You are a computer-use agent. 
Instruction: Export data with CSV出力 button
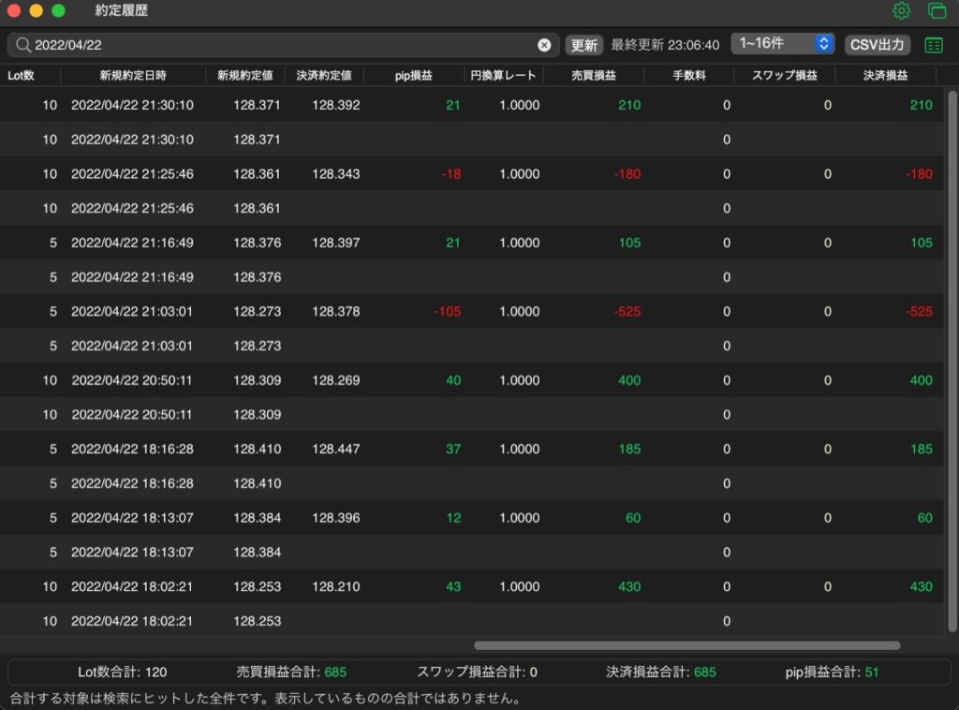tap(877, 45)
